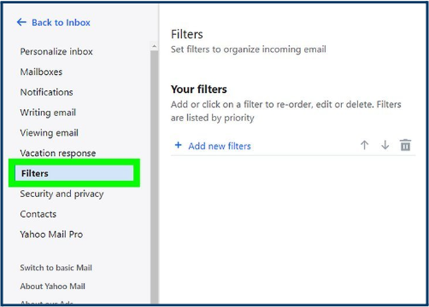Select the Filters settings item
Image resolution: width=429 pixels, height=307 pixels.
pyautogui.click(x=74, y=173)
